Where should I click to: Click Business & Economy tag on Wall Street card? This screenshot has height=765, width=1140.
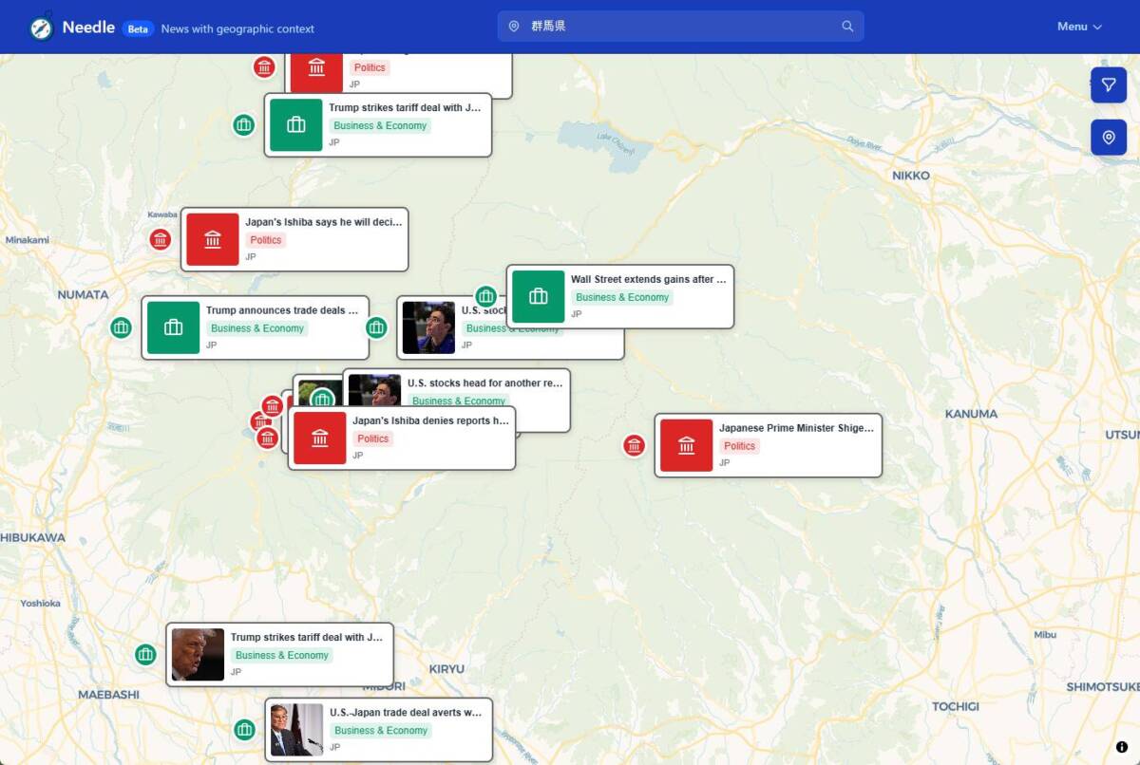[x=622, y=297]
